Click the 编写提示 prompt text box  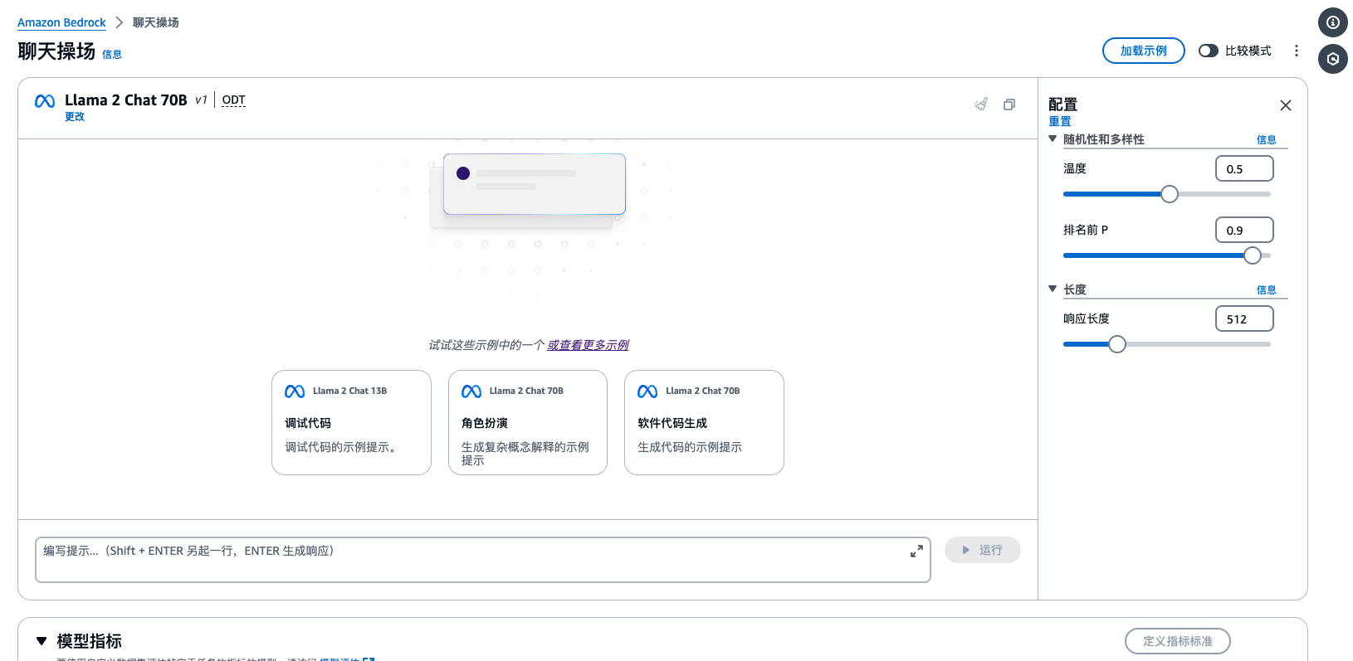482,560
